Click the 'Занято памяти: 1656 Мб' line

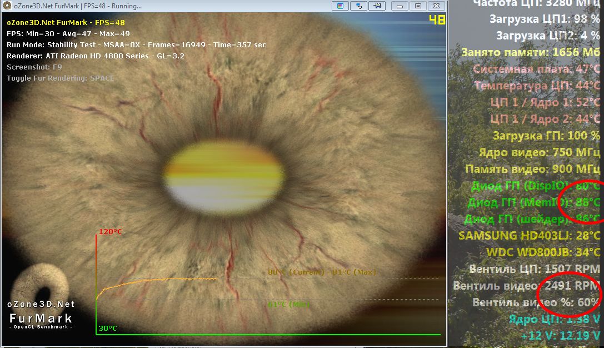tap(531, 52)
